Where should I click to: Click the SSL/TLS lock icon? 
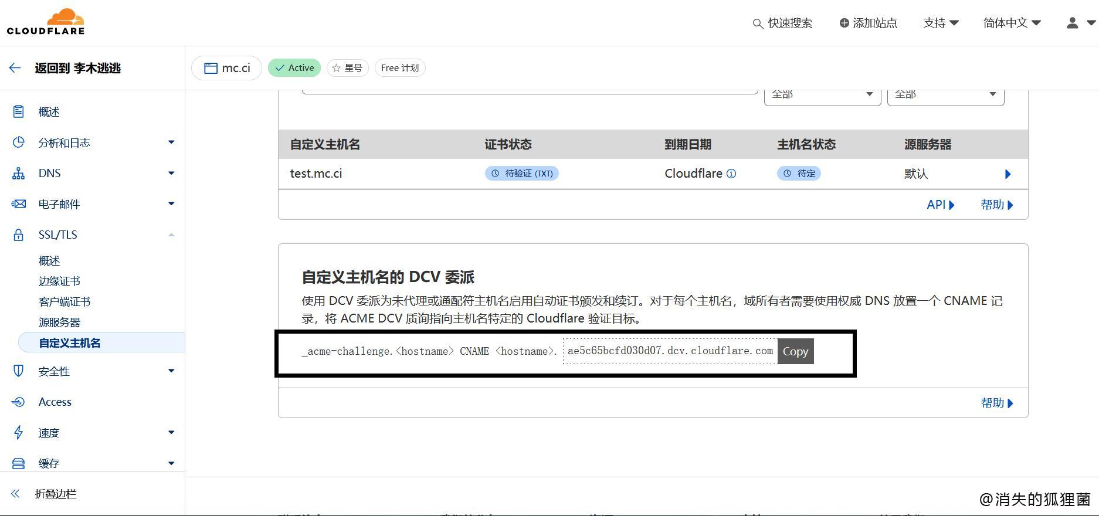point(18,235)
